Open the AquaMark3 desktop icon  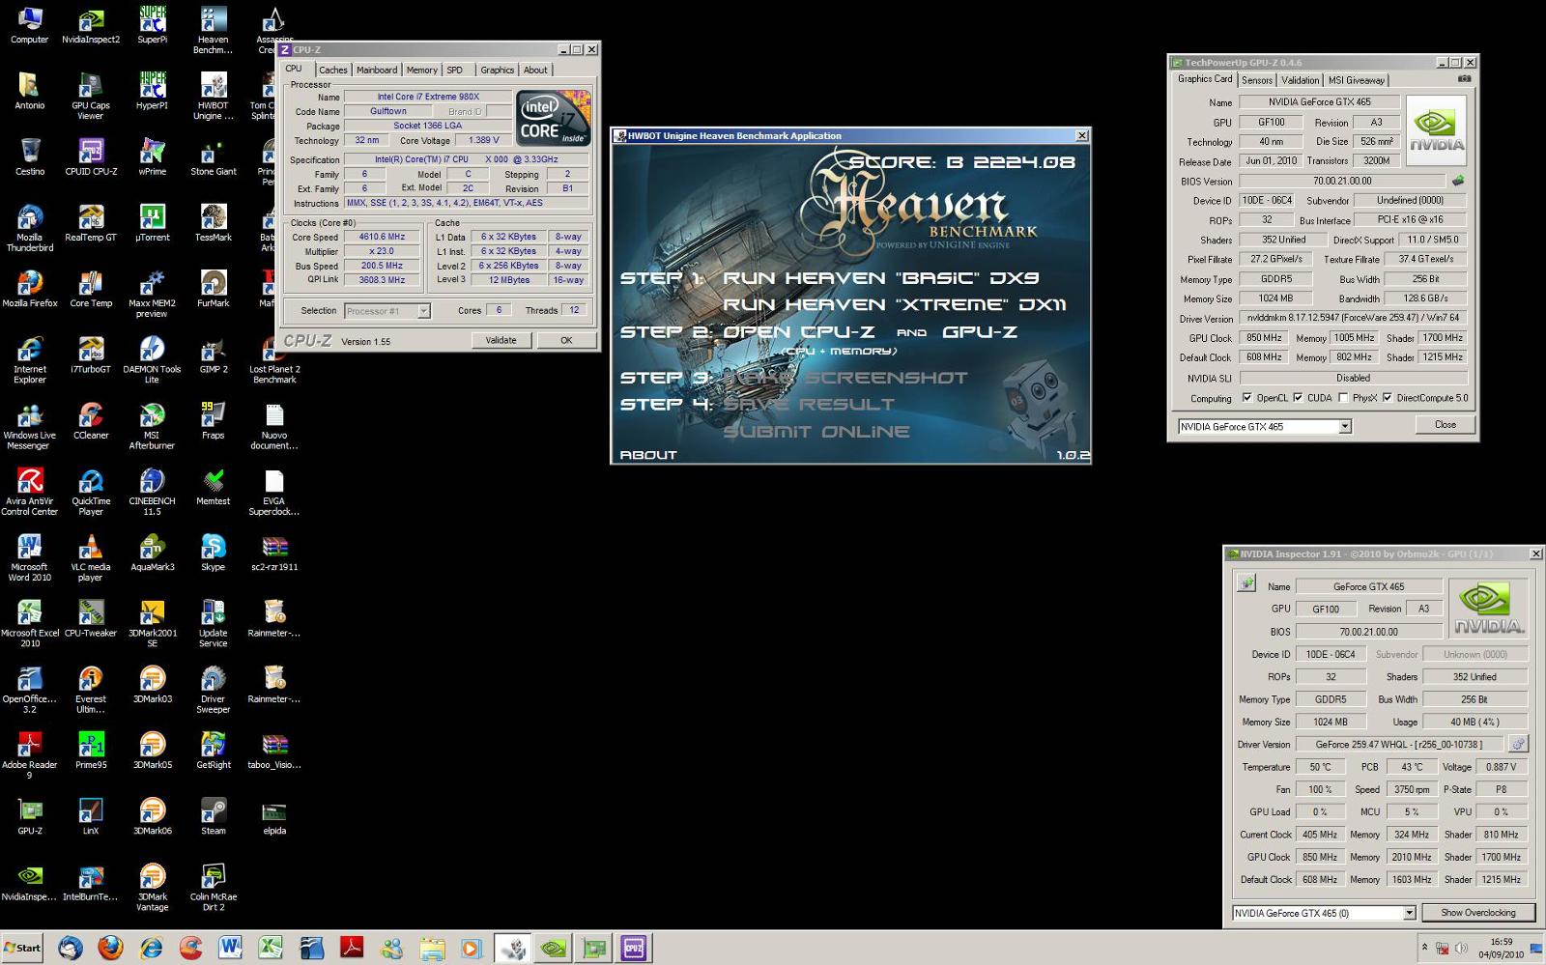coord(152,553)
